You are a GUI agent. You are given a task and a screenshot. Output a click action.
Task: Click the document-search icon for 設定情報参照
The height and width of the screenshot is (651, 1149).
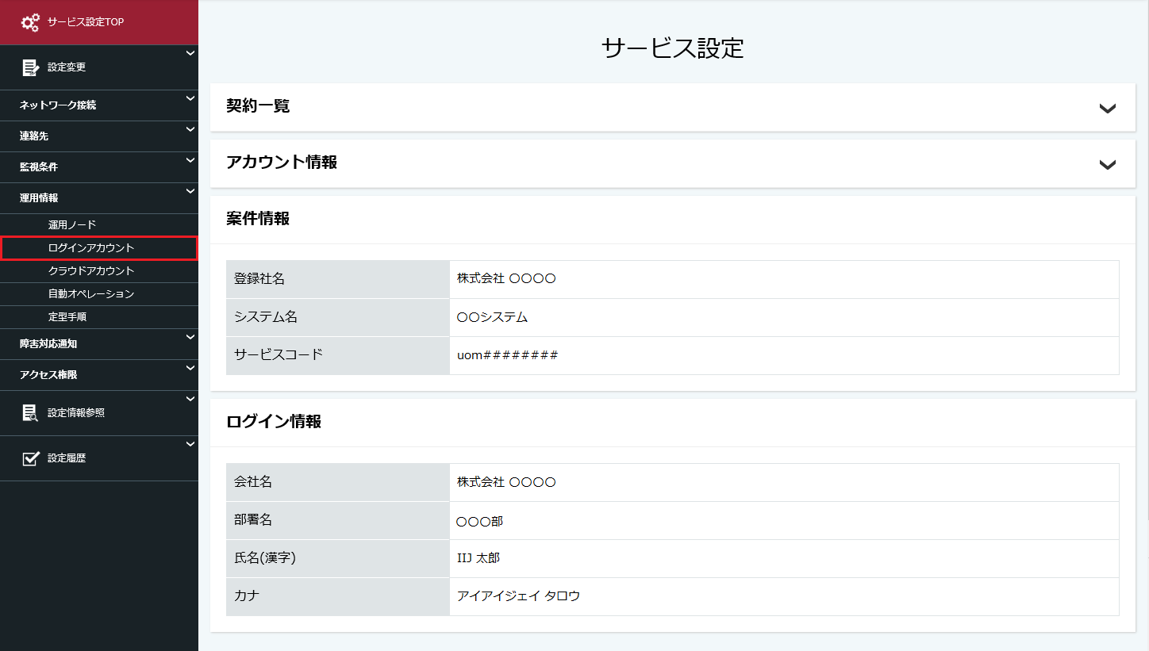30,412
